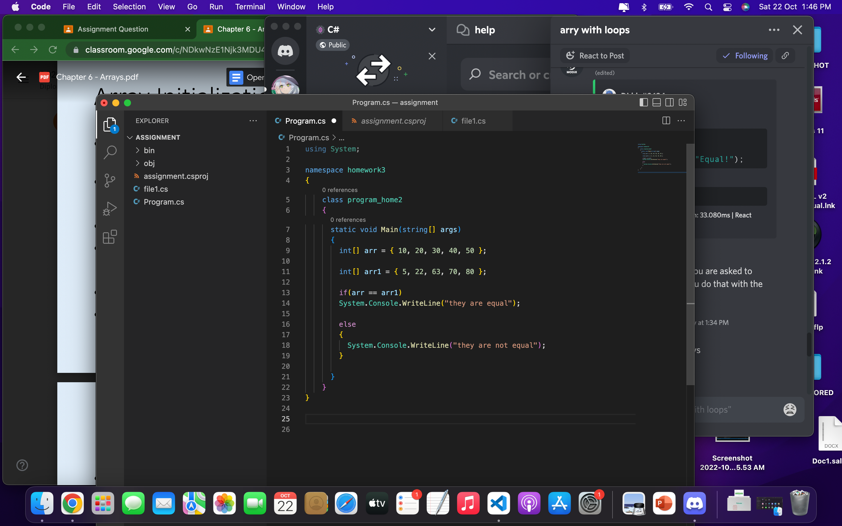Toggle the Explorer sidebar visibility icon
842x526 pixels.
point(643,102)
